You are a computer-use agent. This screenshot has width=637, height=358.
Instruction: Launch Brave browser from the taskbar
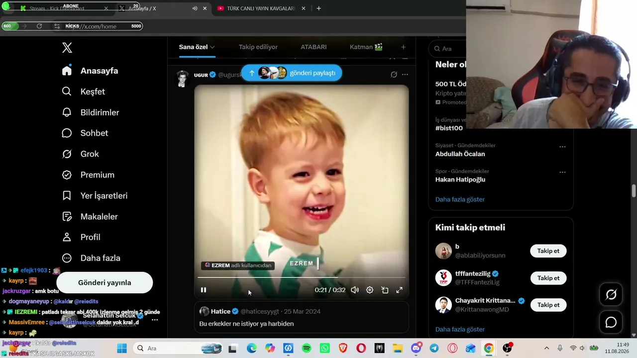click(x=343, y=348)
